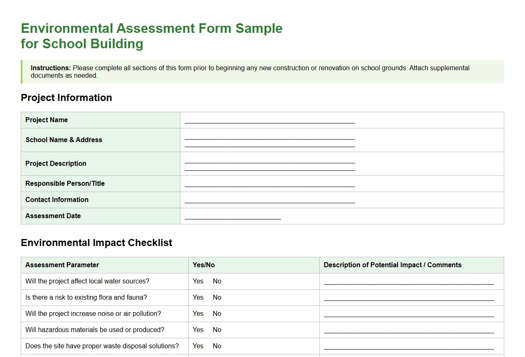
Task: Click the comments line for hazardous materials row
Action: 409,332
